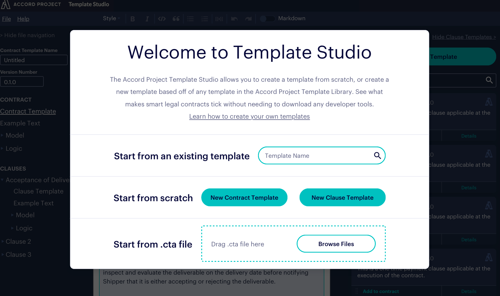The width and height of the screenshot is (500, 296).
Task: Open the File menu
Action: coord(6,19)
